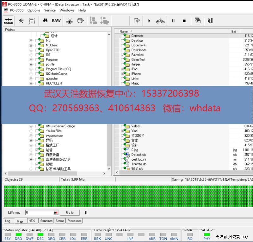The height and width of the screenshot is (242, 253).
Task: Switch to the HEX tab
Action: 32,221
